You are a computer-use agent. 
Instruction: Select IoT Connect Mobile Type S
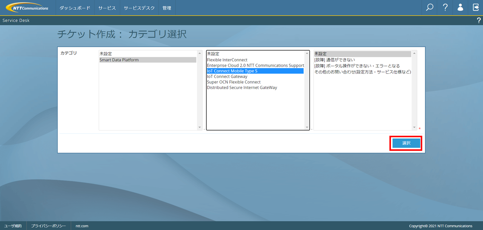255,71
